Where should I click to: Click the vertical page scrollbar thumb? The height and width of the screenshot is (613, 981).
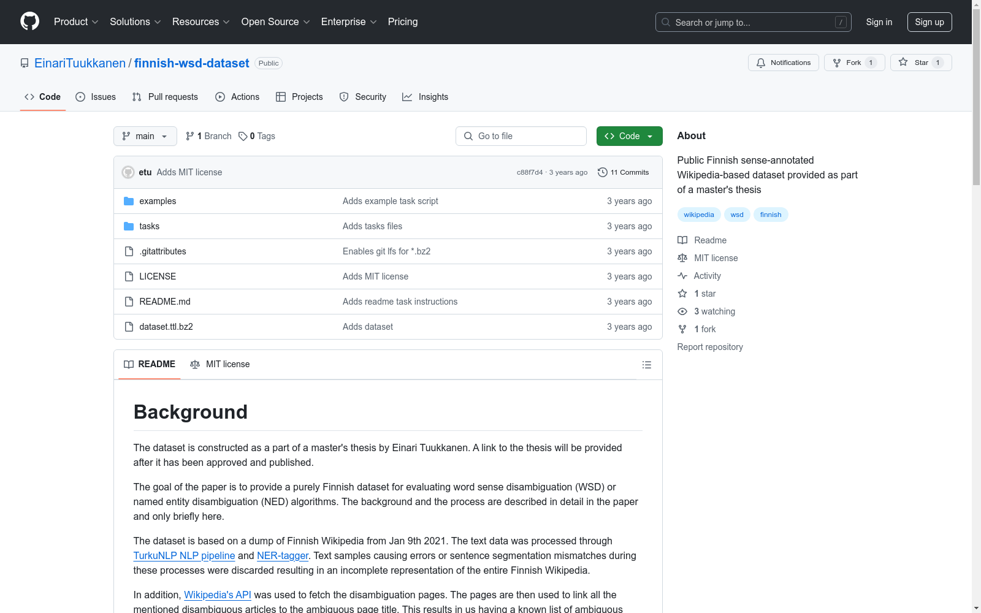[x=976, y=96]
